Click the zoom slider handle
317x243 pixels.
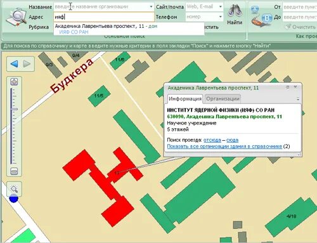pyautogui.click(x=14, y=109)
